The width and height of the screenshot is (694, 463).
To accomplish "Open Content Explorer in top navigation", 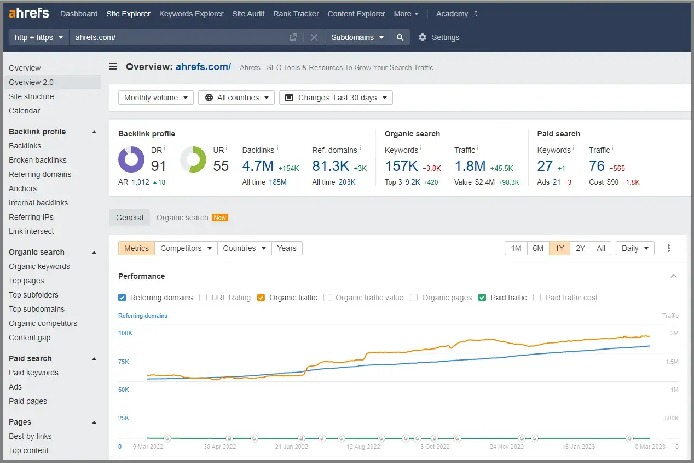I will (x=356, y=14).
